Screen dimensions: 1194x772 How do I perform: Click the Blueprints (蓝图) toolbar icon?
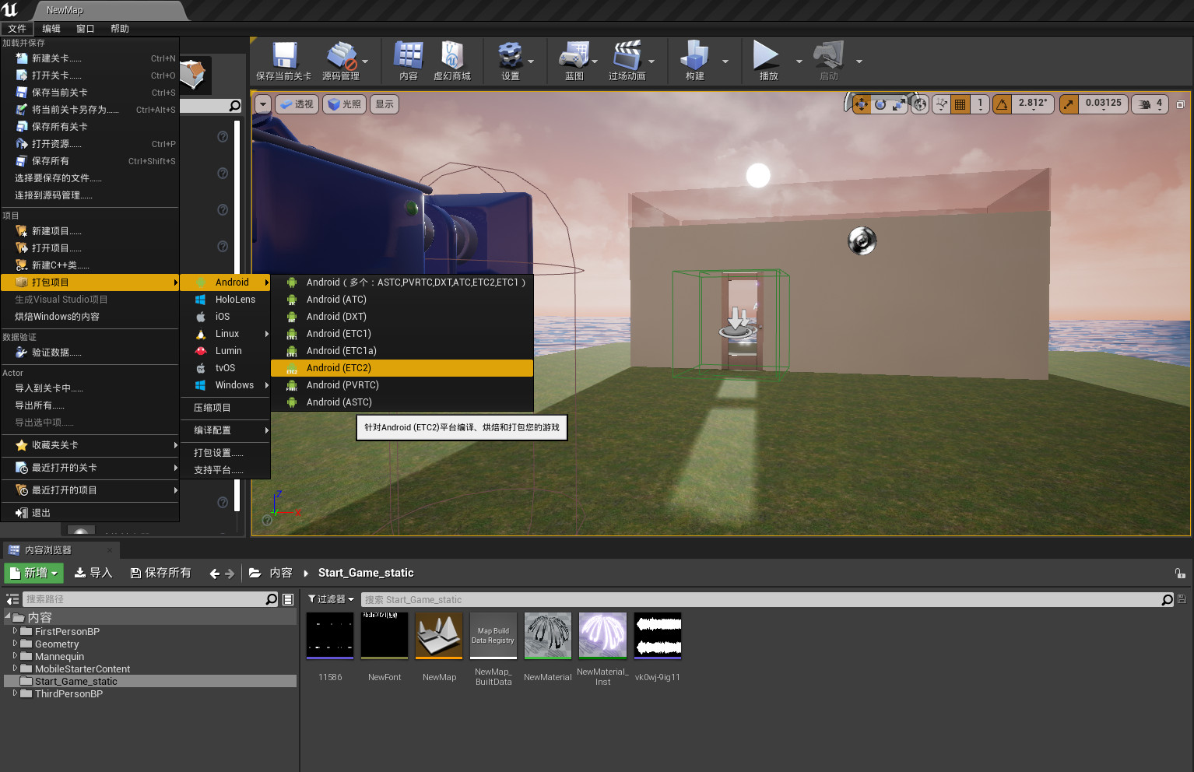point(574,58)
